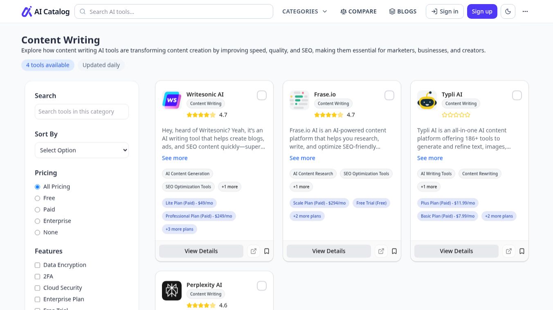Enable Enterprise Plan feature filter
The width and height of the screenshot is (553, 310).
(38, 299)
